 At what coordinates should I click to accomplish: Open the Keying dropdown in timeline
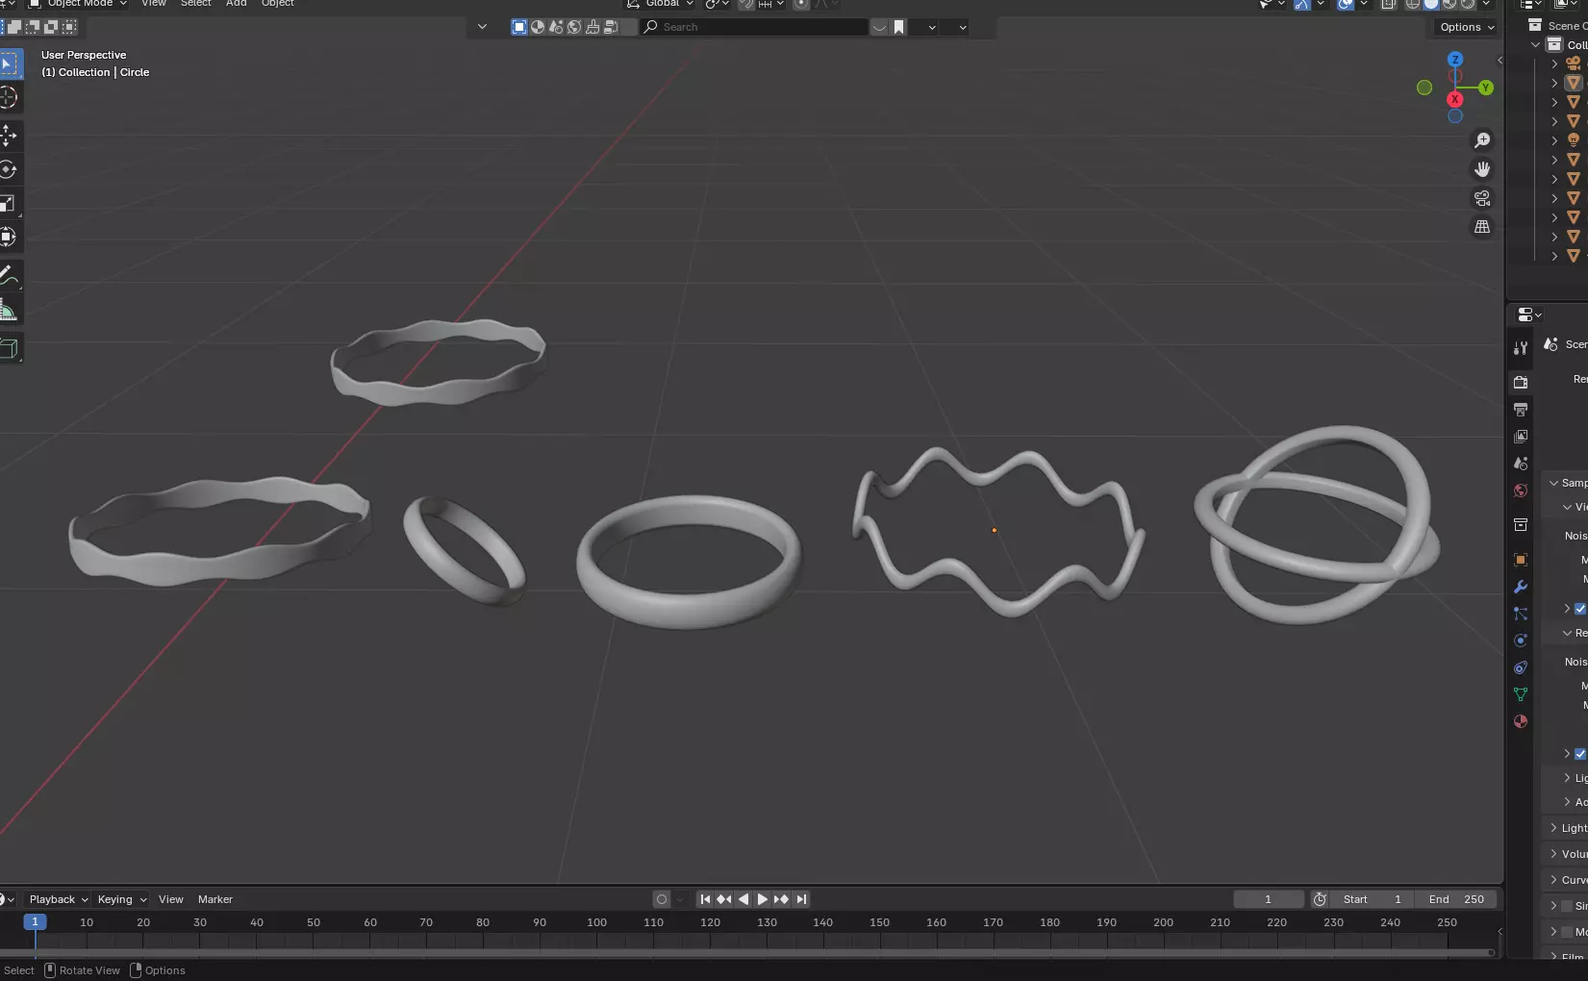point(122,899)
